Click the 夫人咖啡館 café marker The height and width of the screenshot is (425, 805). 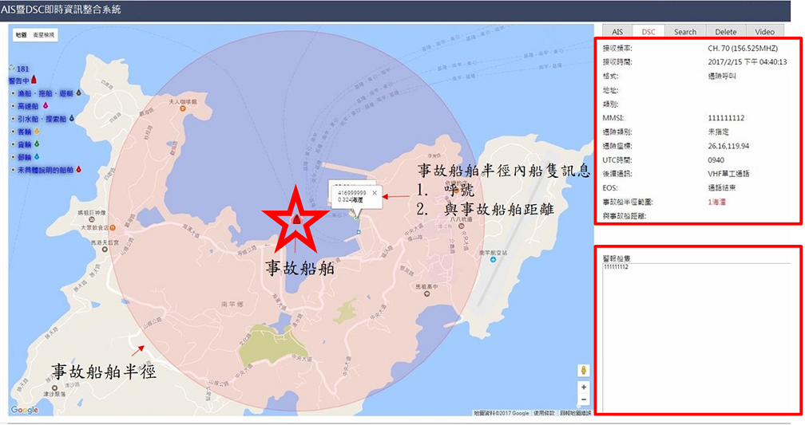pyautogui.click(x=183, y=108)
